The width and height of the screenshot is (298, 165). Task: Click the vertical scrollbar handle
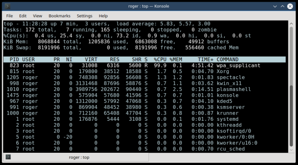pos(291,116)
